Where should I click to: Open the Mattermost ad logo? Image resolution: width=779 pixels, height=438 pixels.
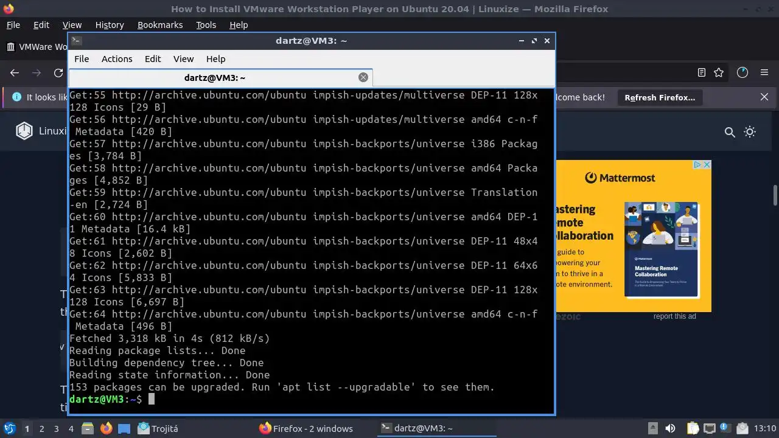[620, 178]
